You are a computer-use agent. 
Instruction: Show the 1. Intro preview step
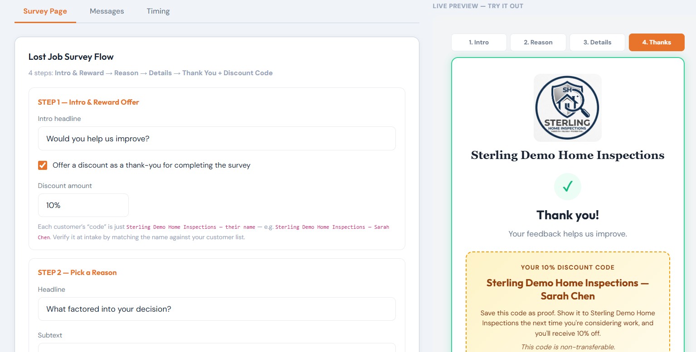pos(479,42)
